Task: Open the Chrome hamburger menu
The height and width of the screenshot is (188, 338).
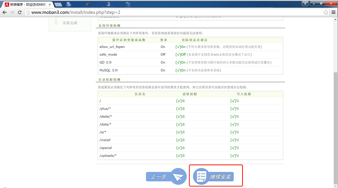Action: (x=333, y=12)
